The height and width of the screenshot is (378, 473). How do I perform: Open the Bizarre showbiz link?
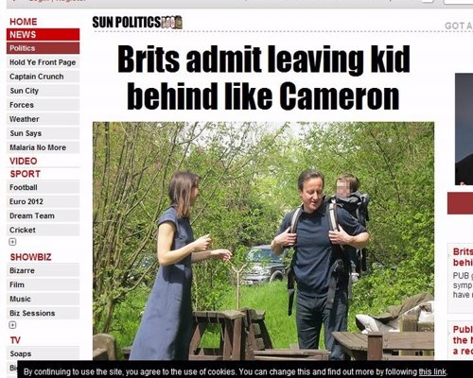pos(43,270)
